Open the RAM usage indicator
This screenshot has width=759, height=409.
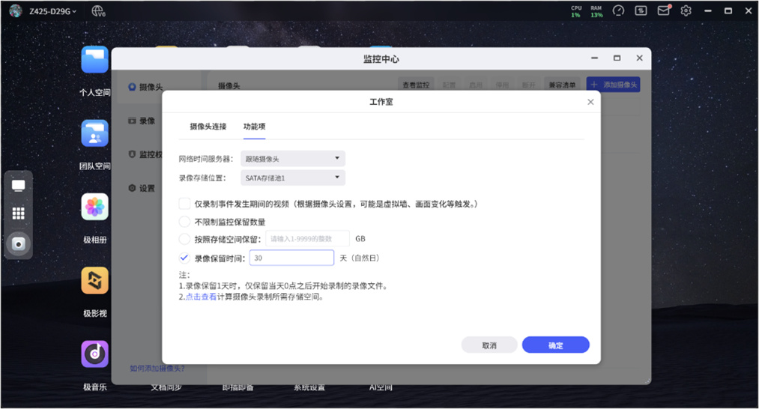tap(596, 12)
